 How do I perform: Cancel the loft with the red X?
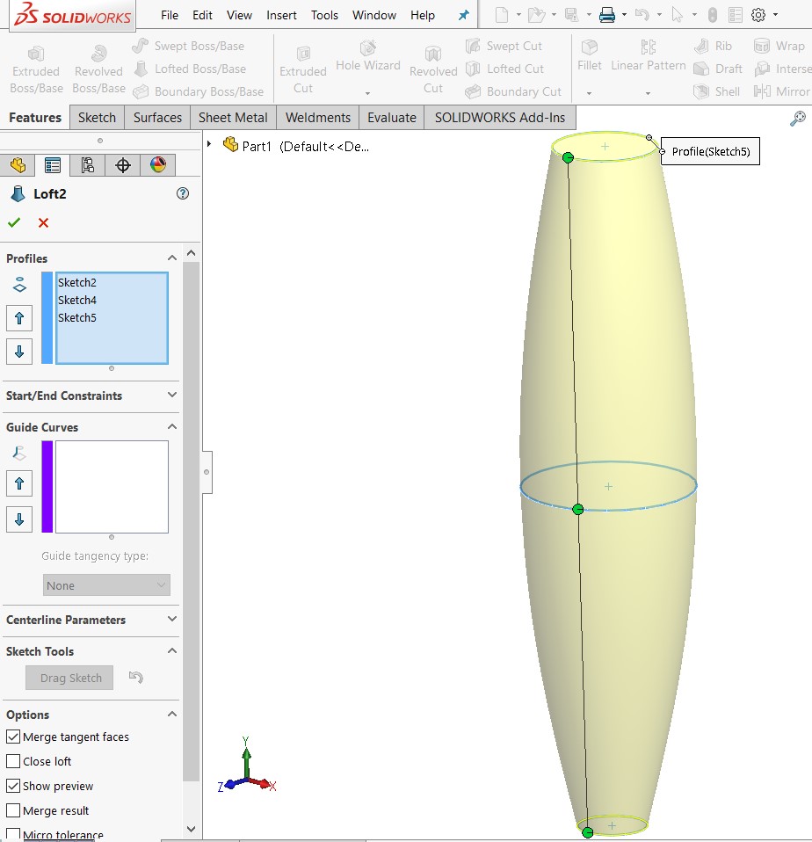click(x=43, y=223)
